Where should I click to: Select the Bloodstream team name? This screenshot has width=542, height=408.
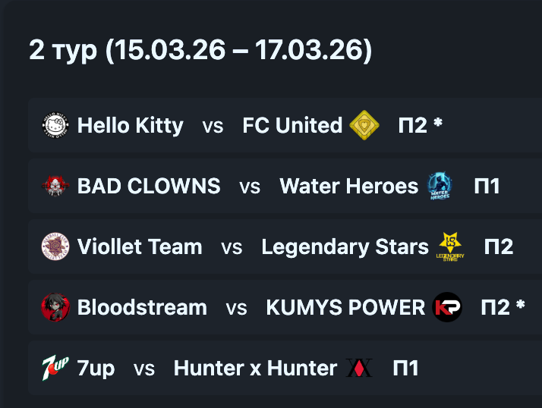[142, 307]
